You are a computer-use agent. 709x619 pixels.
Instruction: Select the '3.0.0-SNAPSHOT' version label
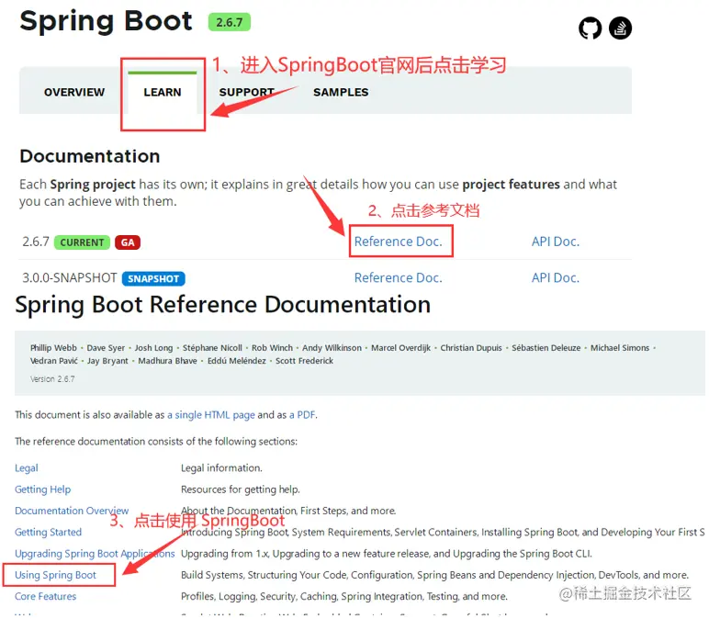70,277
